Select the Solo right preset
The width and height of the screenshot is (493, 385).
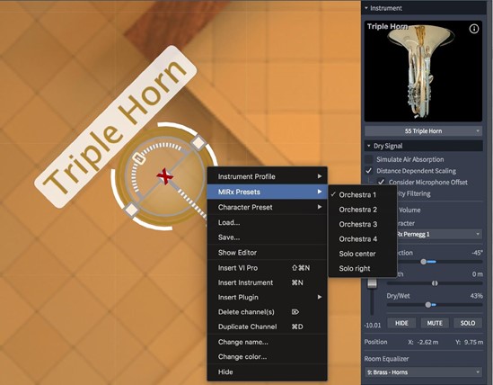(363, 268)
